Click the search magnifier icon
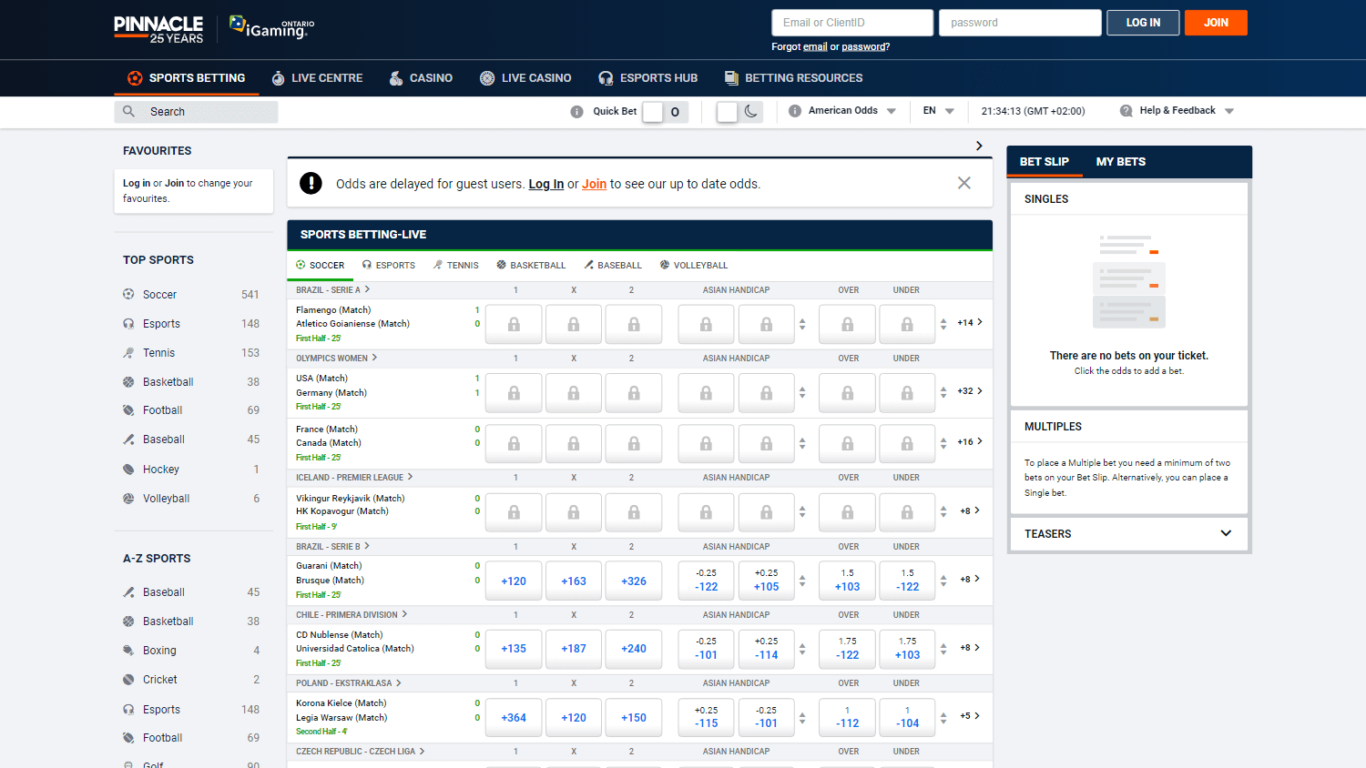 (128, 111)
